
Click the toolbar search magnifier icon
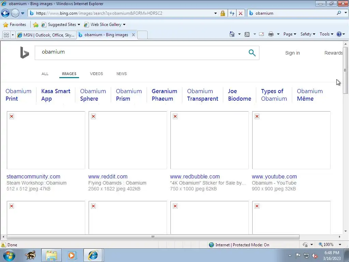pos(339,13)
